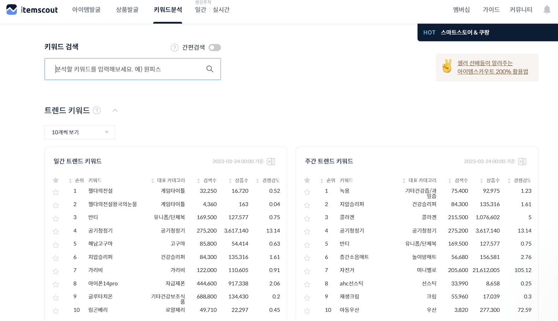Click the search magnifier icon

(x=210, y=69)
